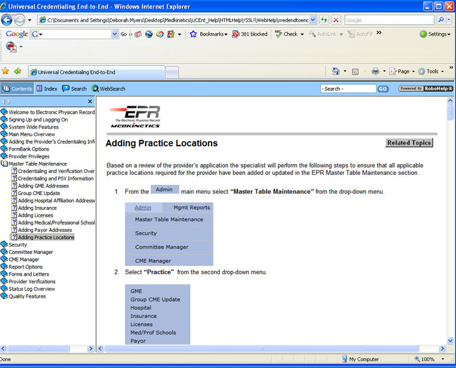Click the Refresh page icon
Image resolution: width=456 pixels, height=368 pixels.
(324, 20)
